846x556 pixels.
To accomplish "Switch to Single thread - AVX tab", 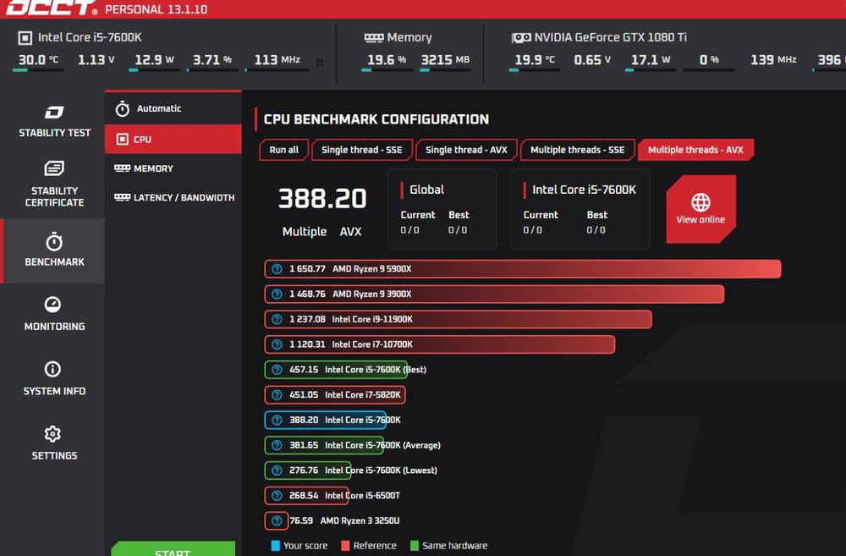I will [x=466, y=150].
